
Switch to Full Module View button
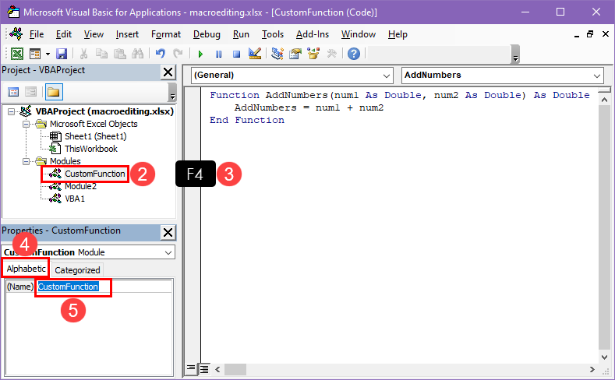tap(204, 369)
